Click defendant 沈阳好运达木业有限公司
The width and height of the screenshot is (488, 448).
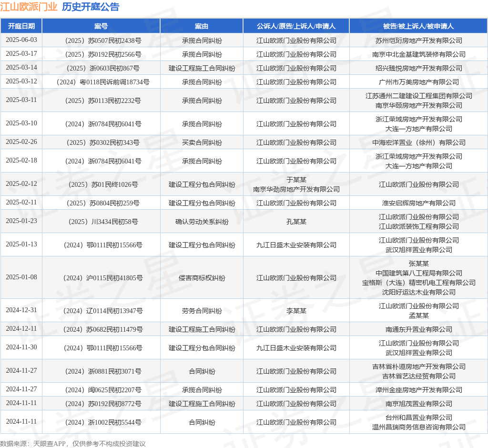[418, 292]
